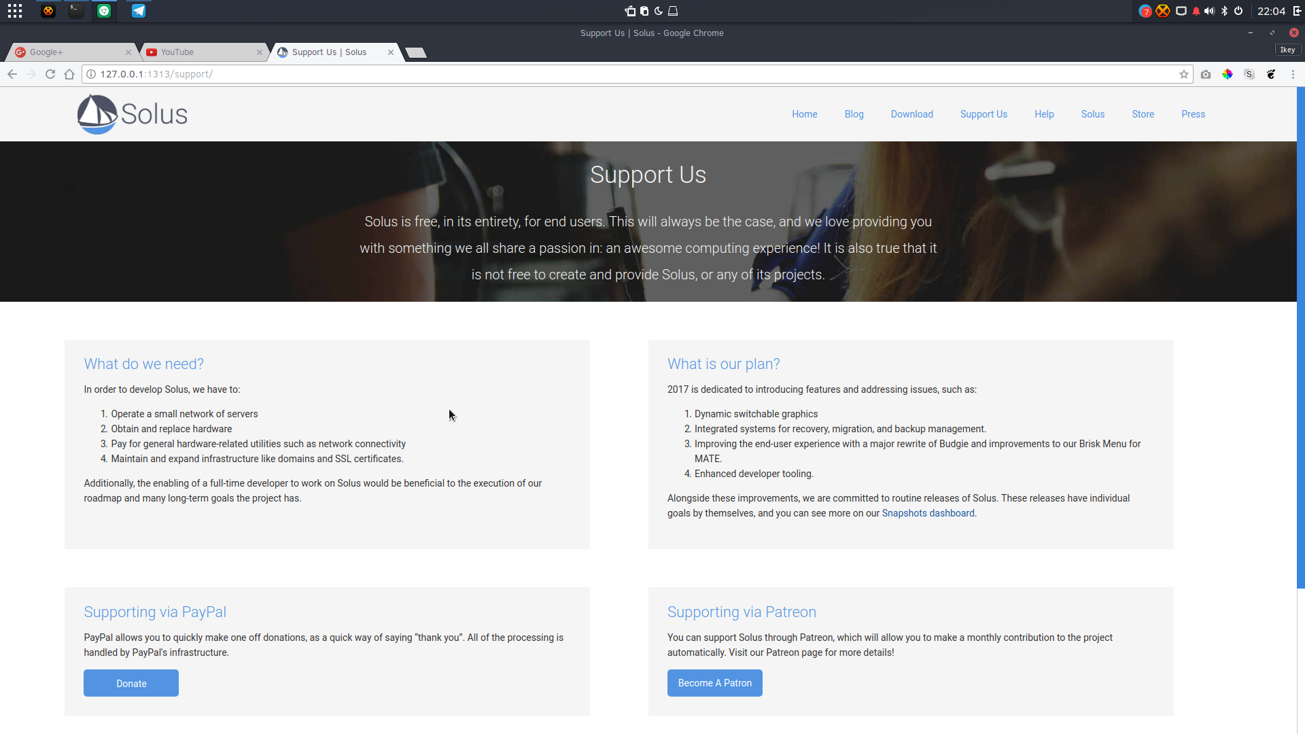
Task: Open the Chrome three-dot menu
Action: [x=1293, y=74]
